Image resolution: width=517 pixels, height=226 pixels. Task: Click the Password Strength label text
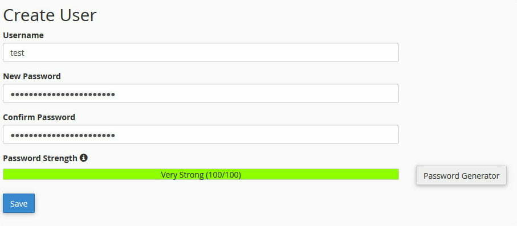[40, 158]
